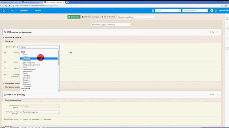The image size is (229, 128).
Task: Open the home icon in the blue bar
Action: pyautogui.click(x=12, y=11)
